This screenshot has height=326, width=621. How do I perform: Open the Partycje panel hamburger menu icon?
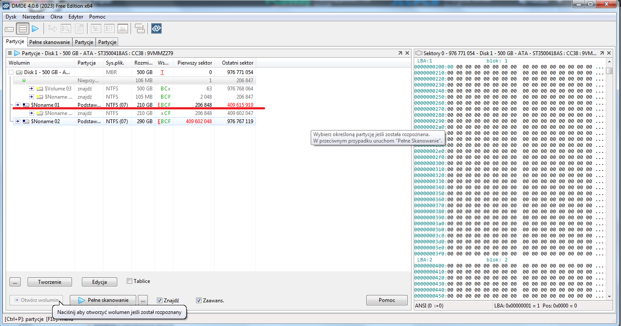(x=11, y=53)
